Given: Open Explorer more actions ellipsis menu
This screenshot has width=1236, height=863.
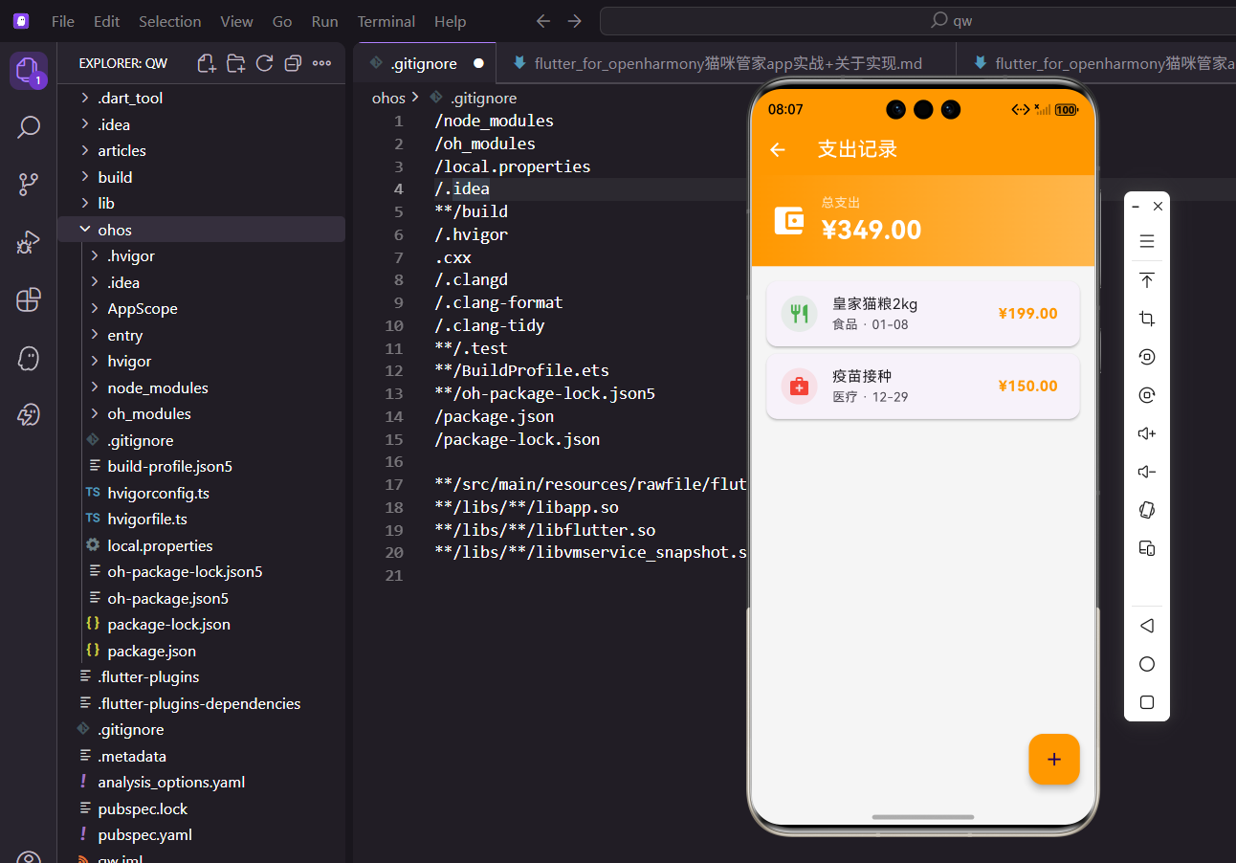Looking at the screenshot, I should tap(321, 63).
